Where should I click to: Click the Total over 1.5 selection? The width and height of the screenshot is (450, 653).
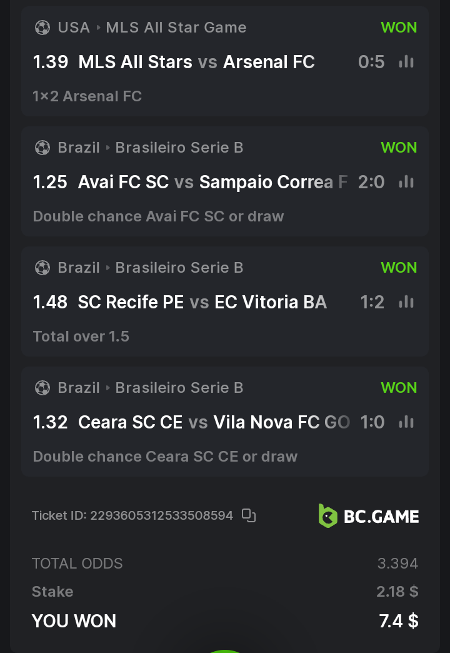81,337
